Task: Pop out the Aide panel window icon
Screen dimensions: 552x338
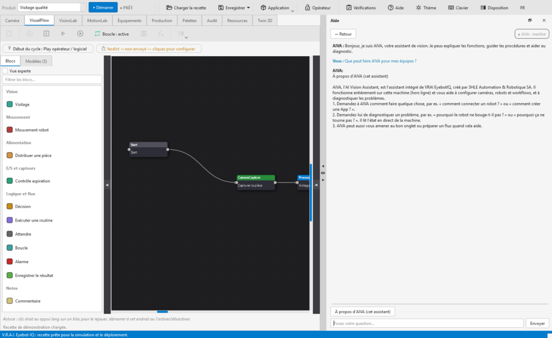Action: pos(529,20)
